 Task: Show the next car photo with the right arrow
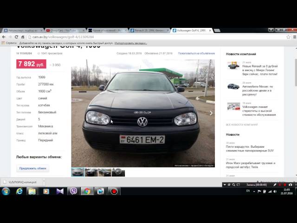tap(211, 113)
